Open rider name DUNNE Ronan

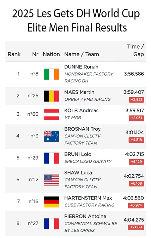coord(81,67)
